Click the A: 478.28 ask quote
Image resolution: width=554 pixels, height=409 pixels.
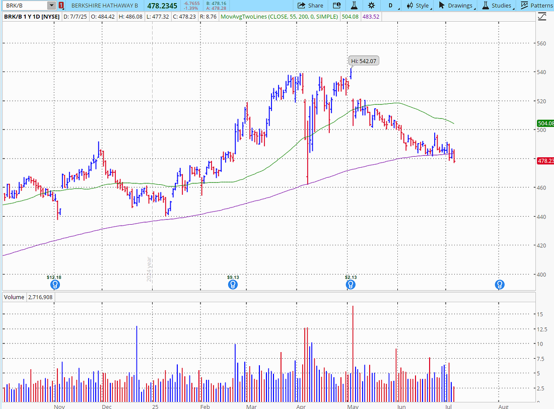click(x=217, y=8)
